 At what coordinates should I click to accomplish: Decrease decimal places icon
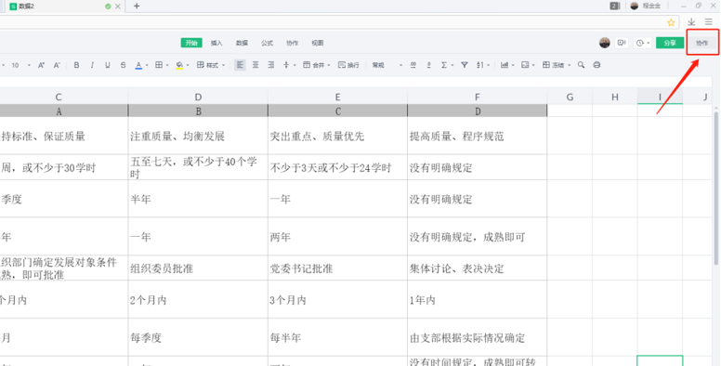click(428, 65)
